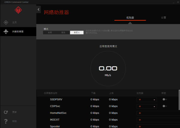Image resolution: width=180 pixels, height=128 pixels.
Task: Switch to the 设置 tab
Action: pos(163,18)
